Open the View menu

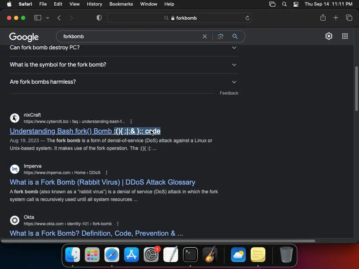coord(74,4)
